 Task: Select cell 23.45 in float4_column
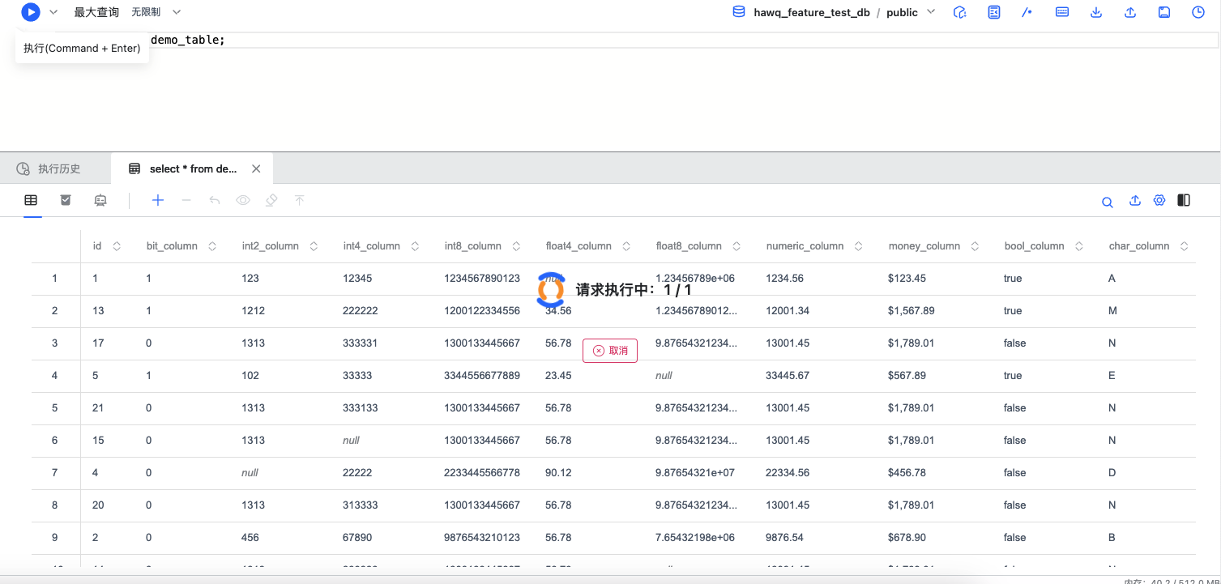pyautogui.click(x=558, y=376)
